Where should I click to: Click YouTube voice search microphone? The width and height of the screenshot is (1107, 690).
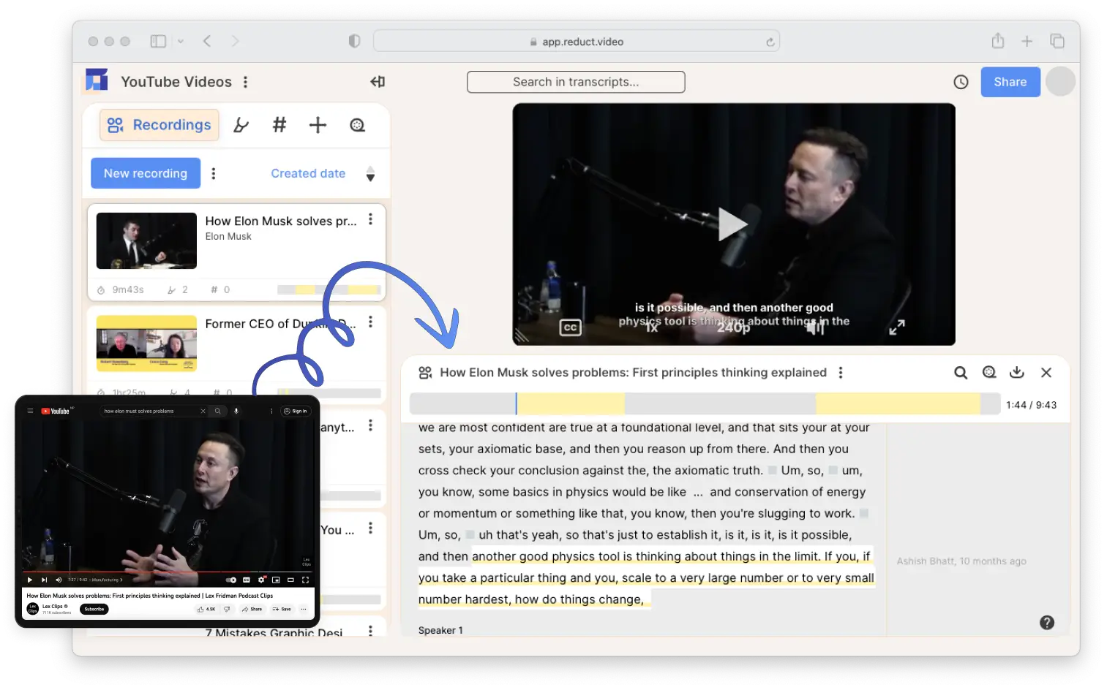click(x=236, y=411)
